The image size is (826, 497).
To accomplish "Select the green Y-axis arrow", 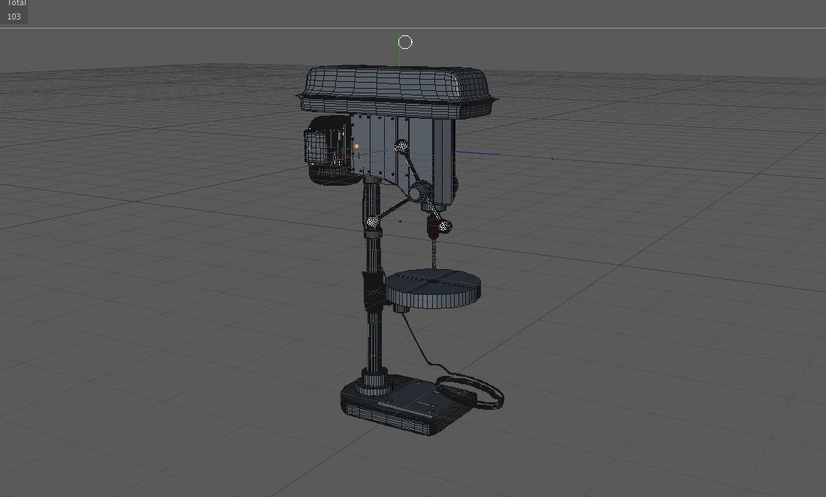I will point(401,56).
